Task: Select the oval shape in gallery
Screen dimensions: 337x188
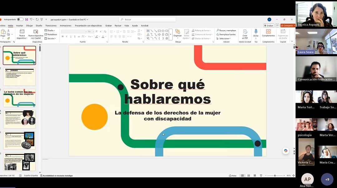Action: [x=163, y=31]
